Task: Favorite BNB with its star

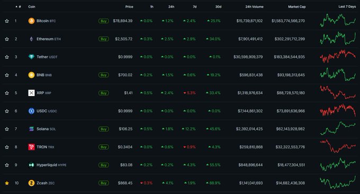Action: pyautogui.click(x=7, y=75)
